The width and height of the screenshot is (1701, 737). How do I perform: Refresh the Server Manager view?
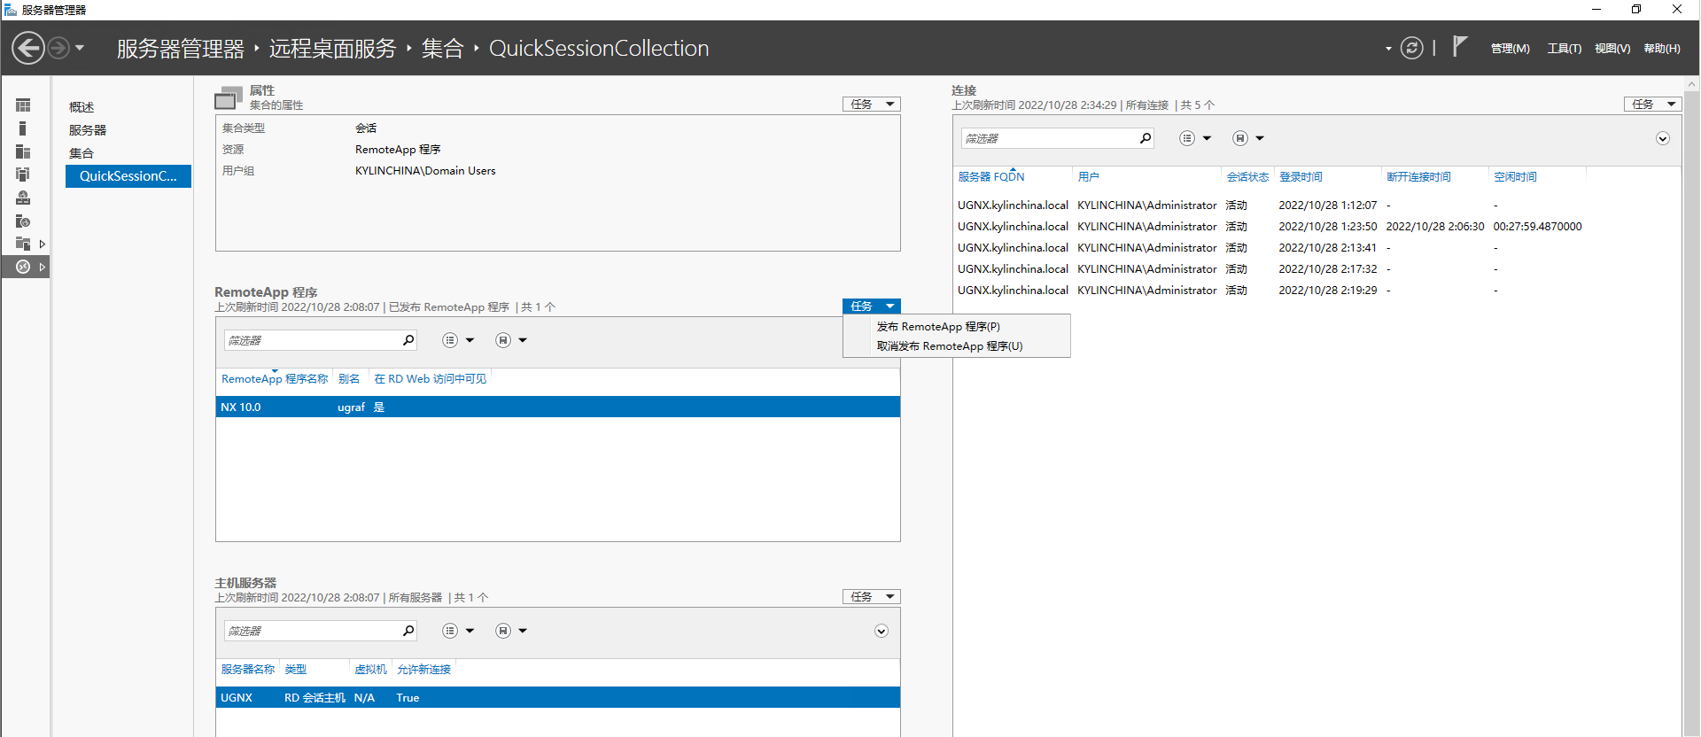point(1412,48)
